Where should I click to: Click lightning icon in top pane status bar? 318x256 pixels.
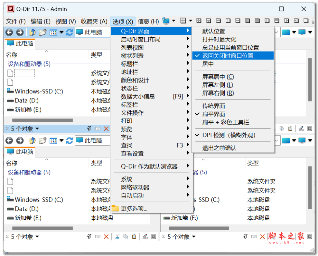coord(89,129)
